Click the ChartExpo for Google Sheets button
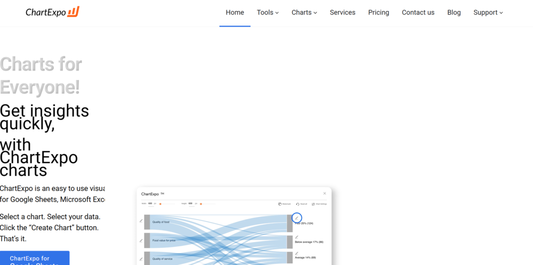The height and width of the screenshot is (265, 533). 35,259
